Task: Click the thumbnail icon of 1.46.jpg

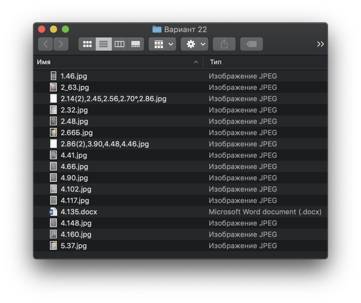Action: coord(54,76)
